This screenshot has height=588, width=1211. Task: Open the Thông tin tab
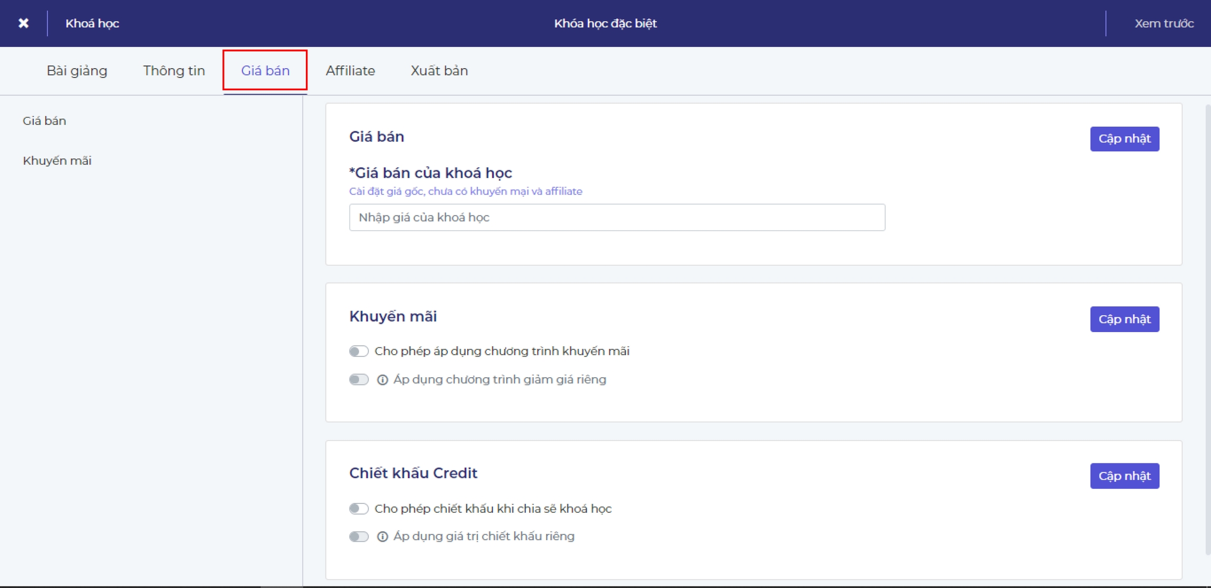tap(174, 70)
